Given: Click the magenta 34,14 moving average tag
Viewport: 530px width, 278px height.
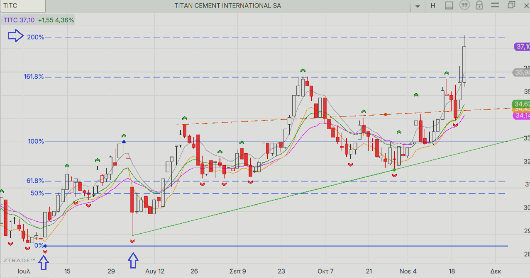Looking at the screenshot, I should tap(522, 116).
